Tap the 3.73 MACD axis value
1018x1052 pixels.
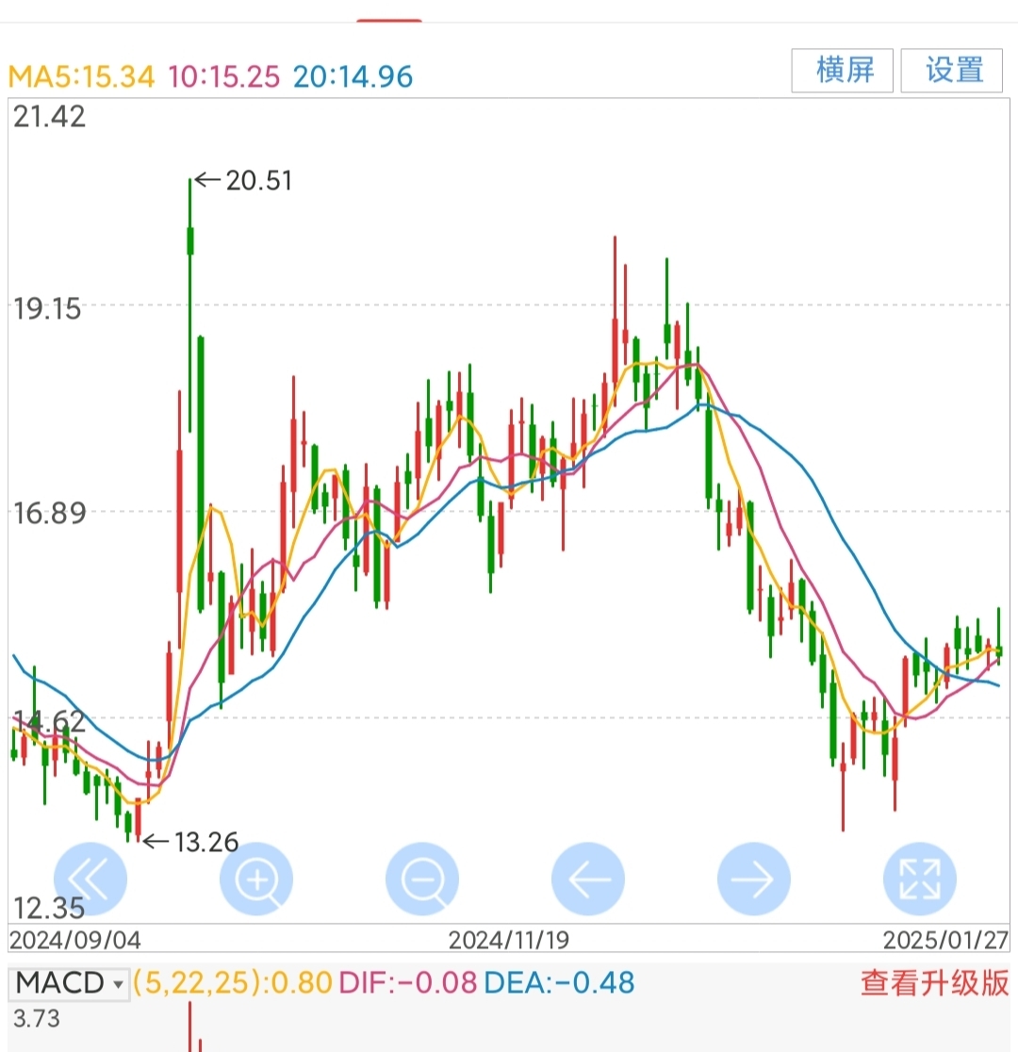(36, 1018)
